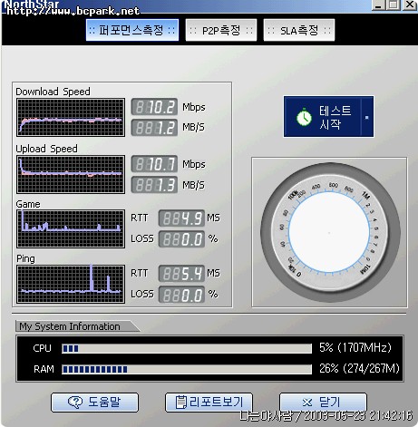Switch to the 퍼포먼스측정 tab

tap(132, 30)
